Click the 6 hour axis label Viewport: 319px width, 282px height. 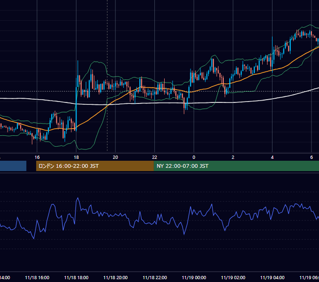(311, 157)
